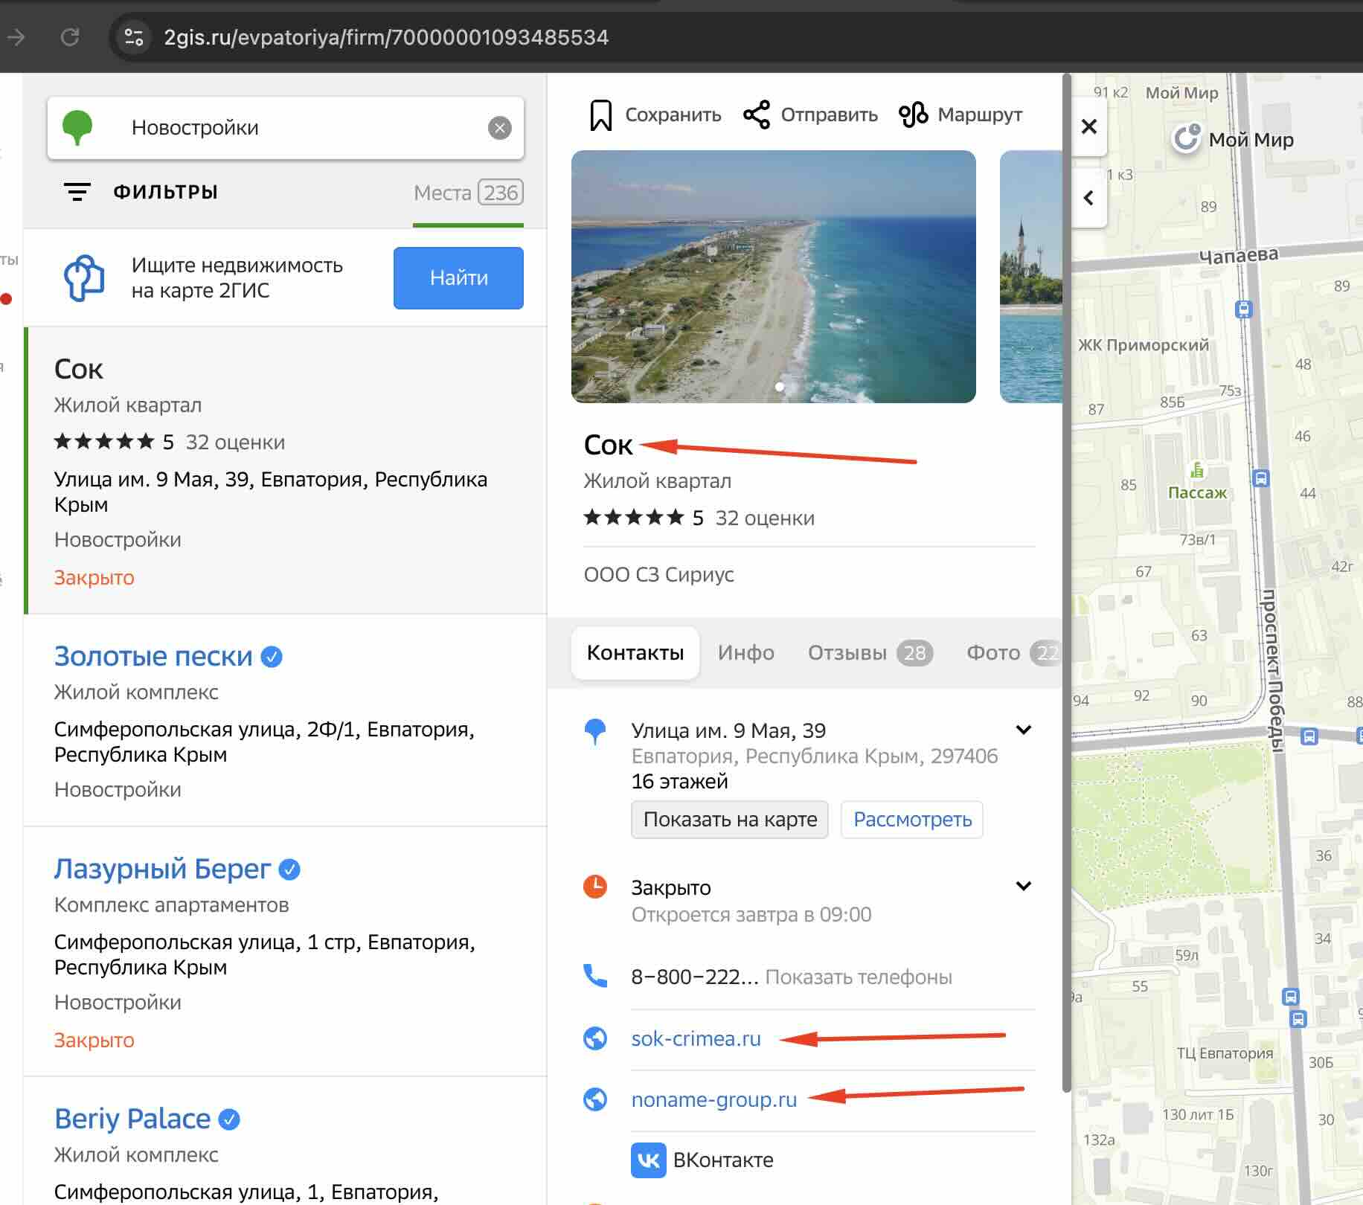Open the Инфо tab

[746, 653]
